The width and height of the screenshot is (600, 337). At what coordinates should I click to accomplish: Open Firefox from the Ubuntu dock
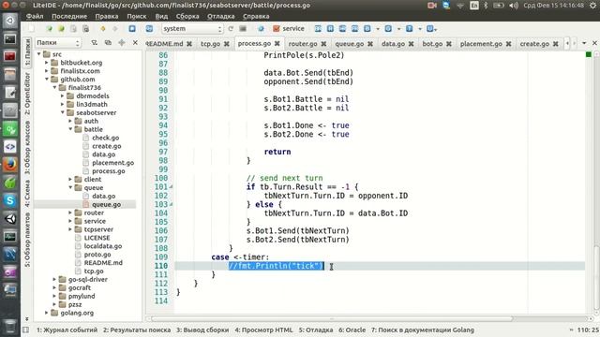[x=10, y=165]
